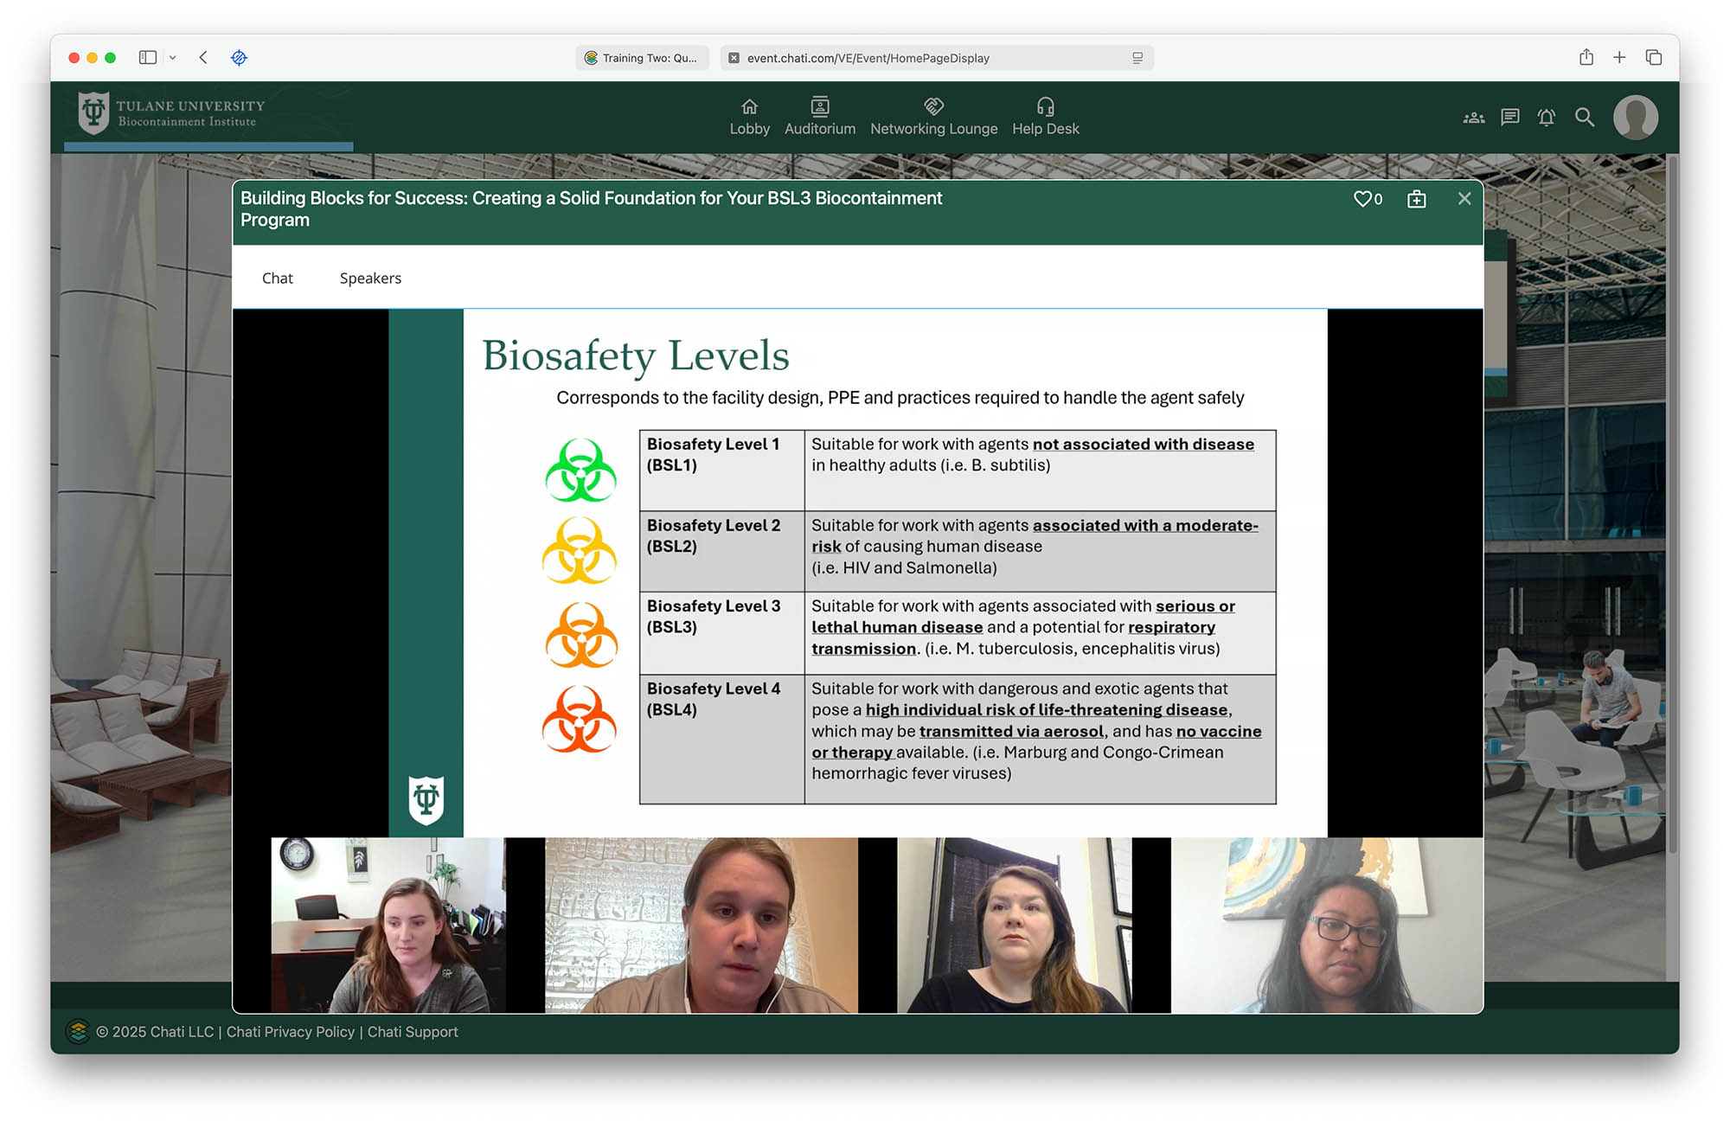Open the Networking Lounge
This screenshot has width=1730, height=1121.
point(933,117)
